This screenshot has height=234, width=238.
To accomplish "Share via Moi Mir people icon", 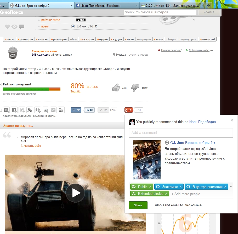I will click(38, 110).
